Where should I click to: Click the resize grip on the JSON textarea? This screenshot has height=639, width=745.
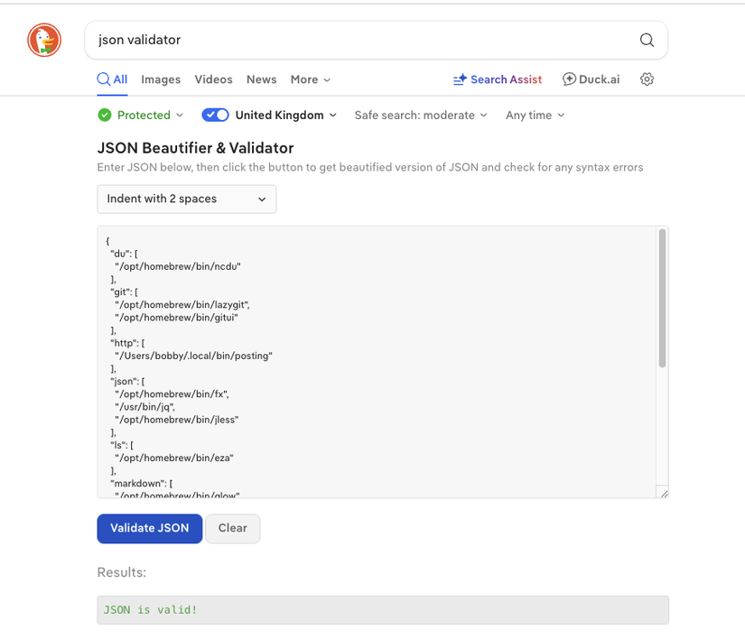[664, 493]
